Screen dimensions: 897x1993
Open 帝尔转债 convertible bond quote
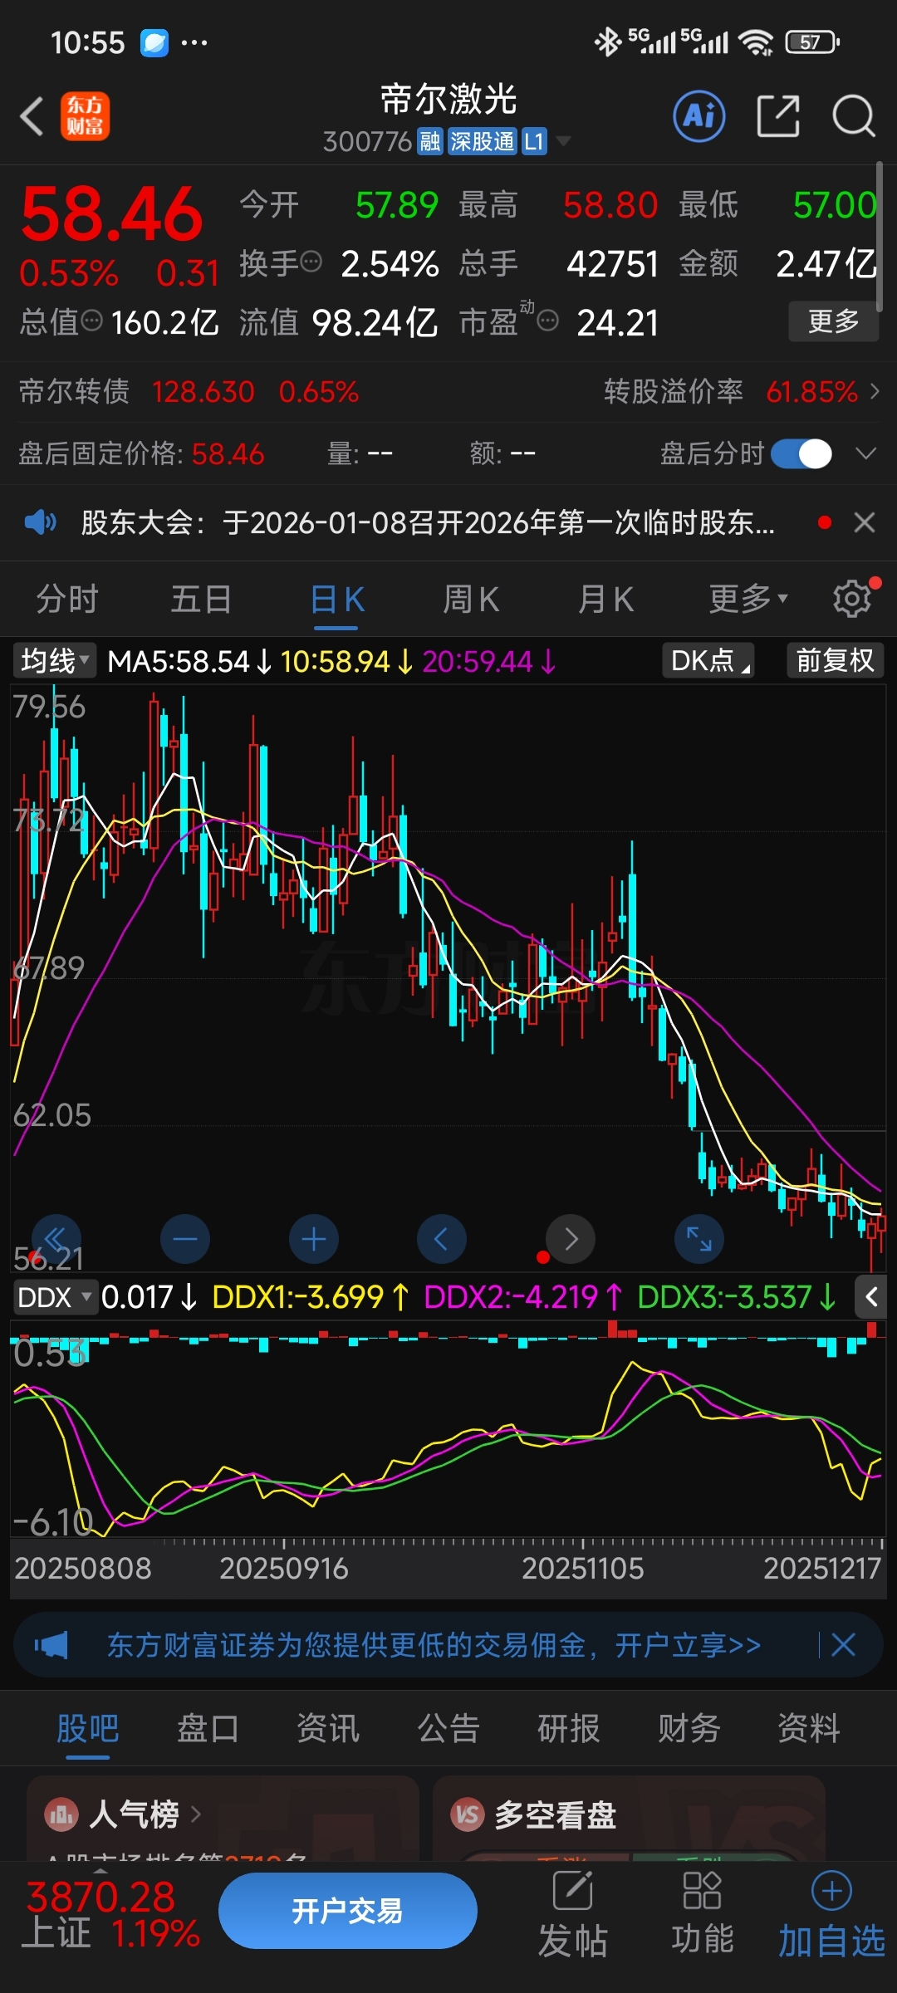coord(189,391)
